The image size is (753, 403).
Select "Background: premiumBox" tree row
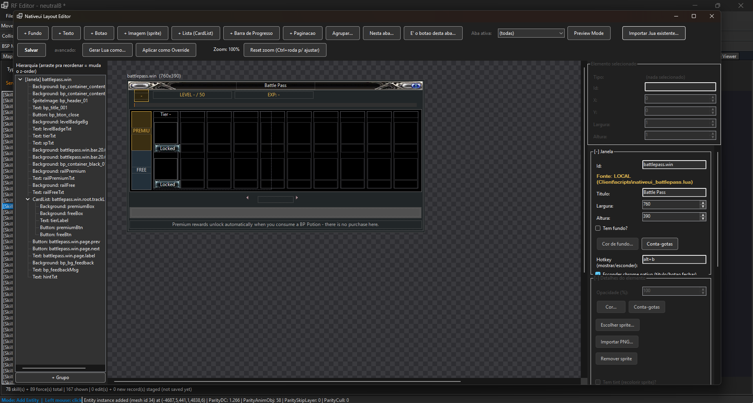click(x=67, y=206)
